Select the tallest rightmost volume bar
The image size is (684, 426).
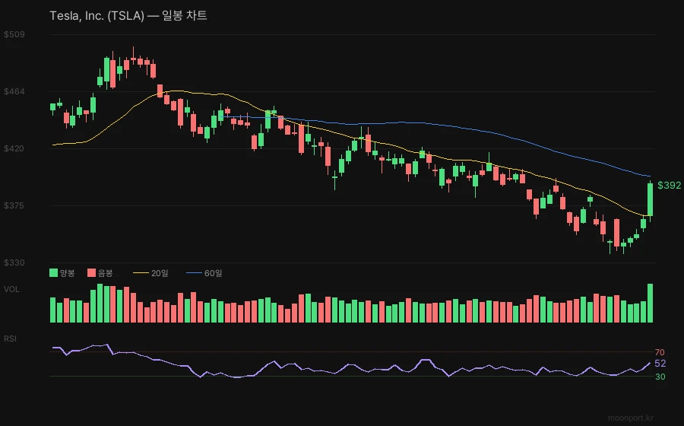[x=651, y=304]
